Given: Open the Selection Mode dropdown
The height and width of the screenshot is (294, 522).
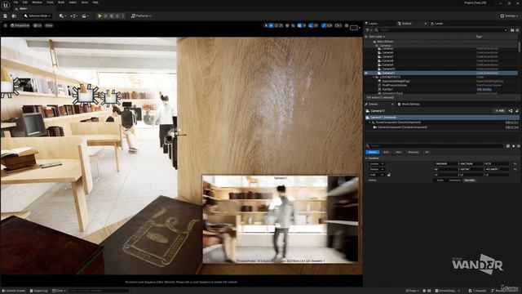Looking at the screenshot, I should click(38, 16).
